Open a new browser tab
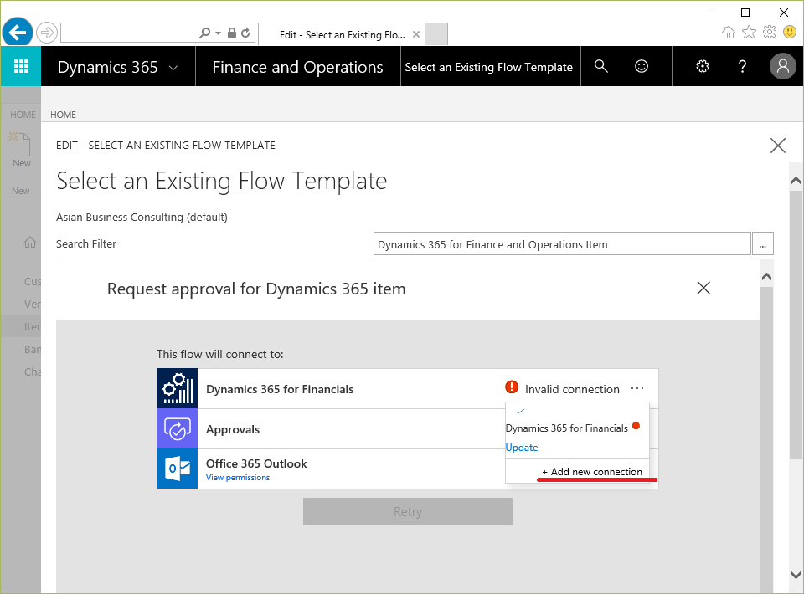 click(x=436, y=34)
